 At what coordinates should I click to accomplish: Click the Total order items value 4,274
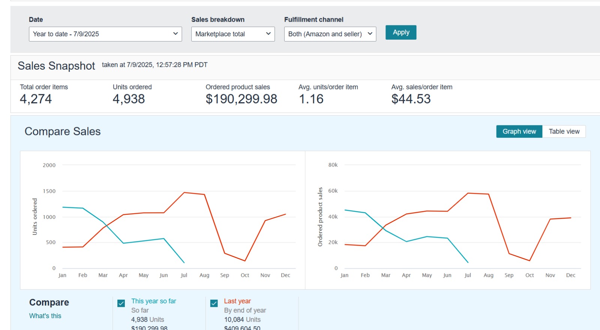click(x=36, y=99)
